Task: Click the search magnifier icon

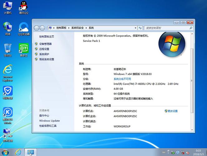Action: pyautogui.click(x=191, y=28)
